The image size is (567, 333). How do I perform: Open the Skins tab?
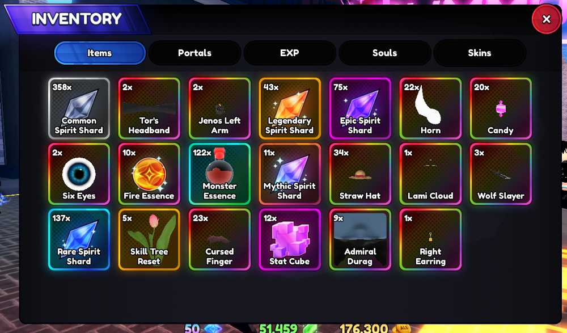(x=480, y=53)
